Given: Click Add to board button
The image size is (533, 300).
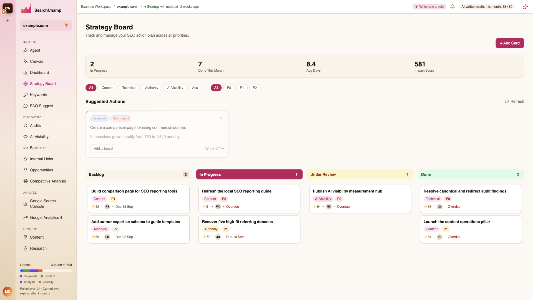Looking at the screenshot, I should 103,149.
